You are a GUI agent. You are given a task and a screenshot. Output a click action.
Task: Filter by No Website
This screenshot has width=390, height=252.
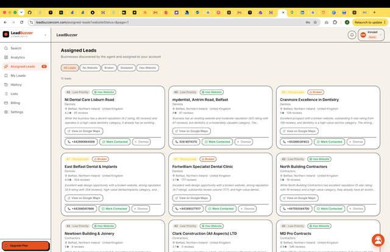click(x=90, y=68)
